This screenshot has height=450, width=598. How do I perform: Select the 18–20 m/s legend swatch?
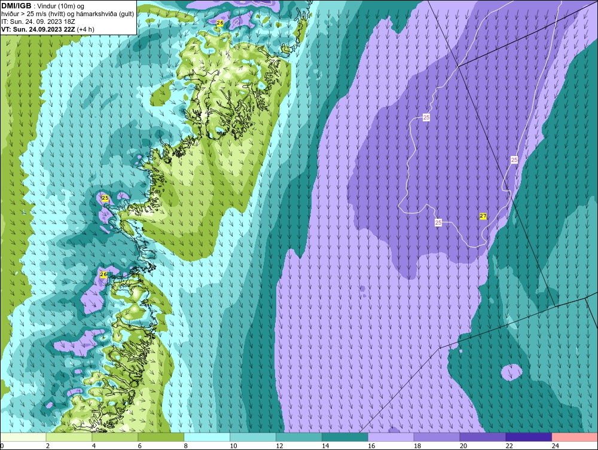(x=437, y=437)
